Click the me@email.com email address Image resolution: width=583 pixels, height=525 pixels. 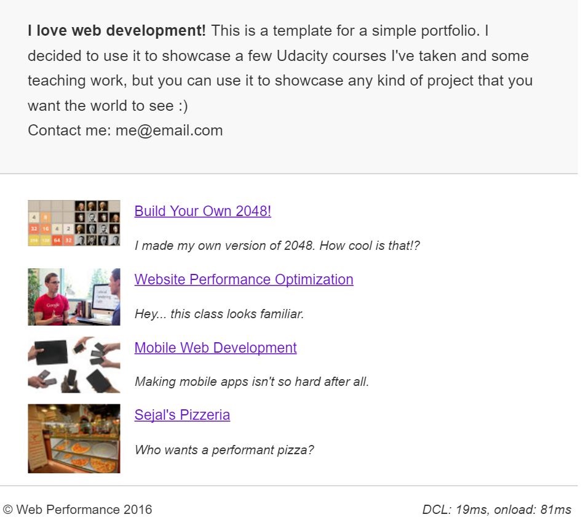pos(169,130)
